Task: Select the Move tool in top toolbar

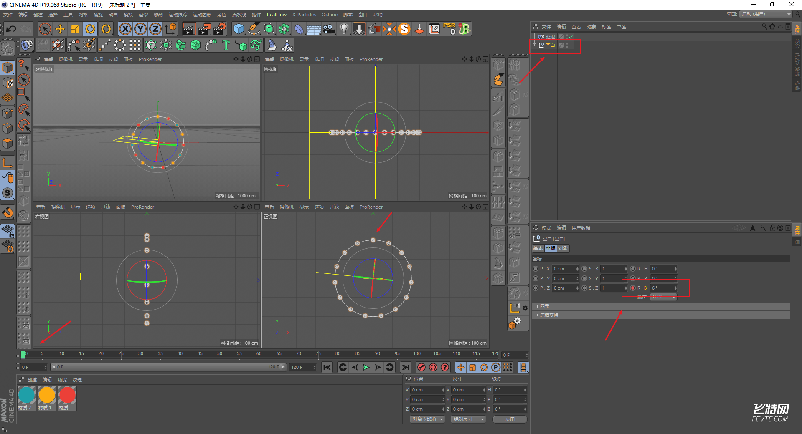Action: (x=60, y=29)
